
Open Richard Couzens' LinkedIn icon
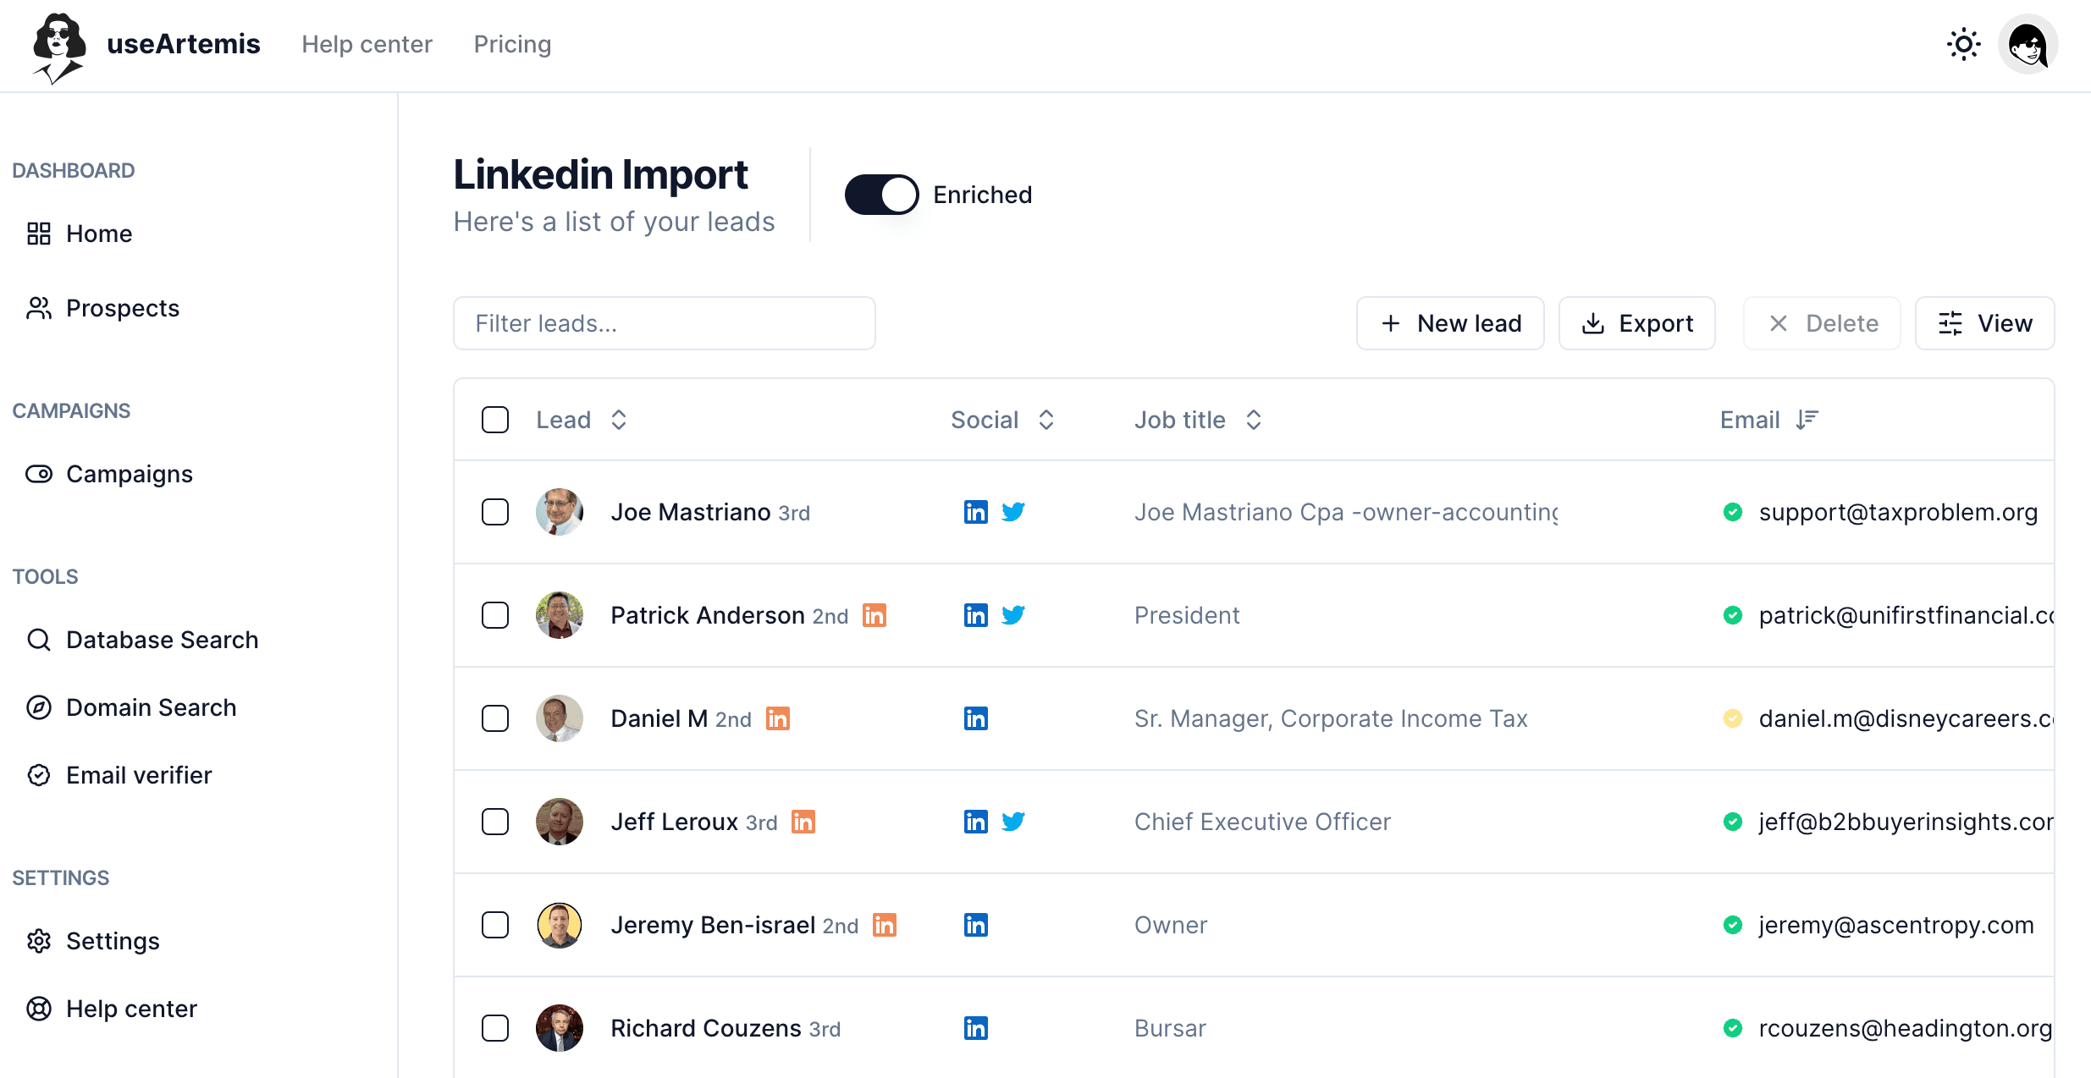[975, 1028]
